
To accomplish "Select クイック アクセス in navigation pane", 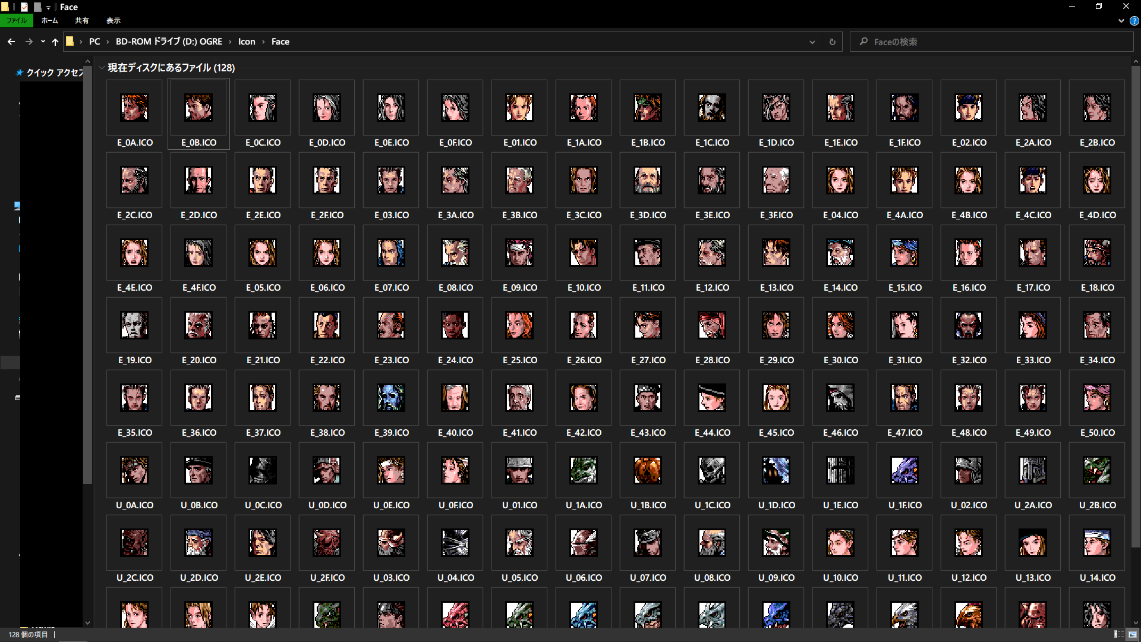I will click(x=54, y=73).
